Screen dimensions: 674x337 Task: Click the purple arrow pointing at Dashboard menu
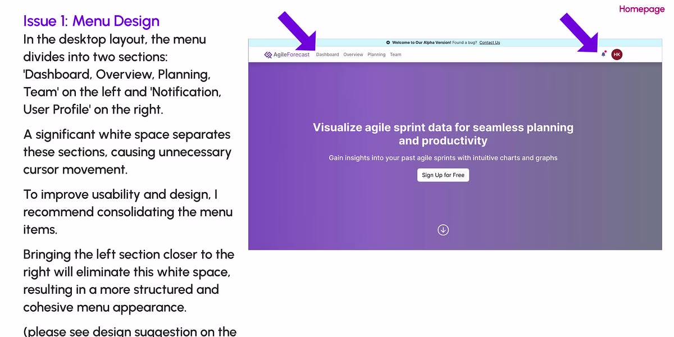(x=297, y=30)
